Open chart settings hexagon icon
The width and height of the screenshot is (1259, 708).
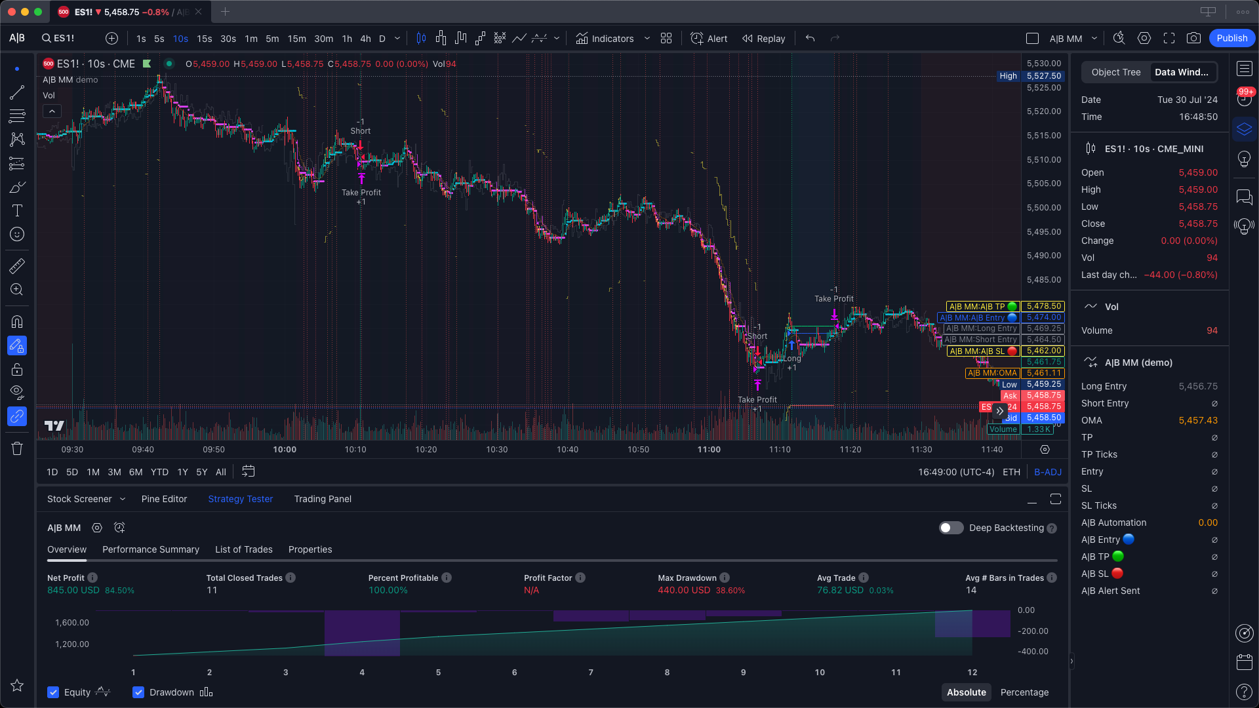1144,39
